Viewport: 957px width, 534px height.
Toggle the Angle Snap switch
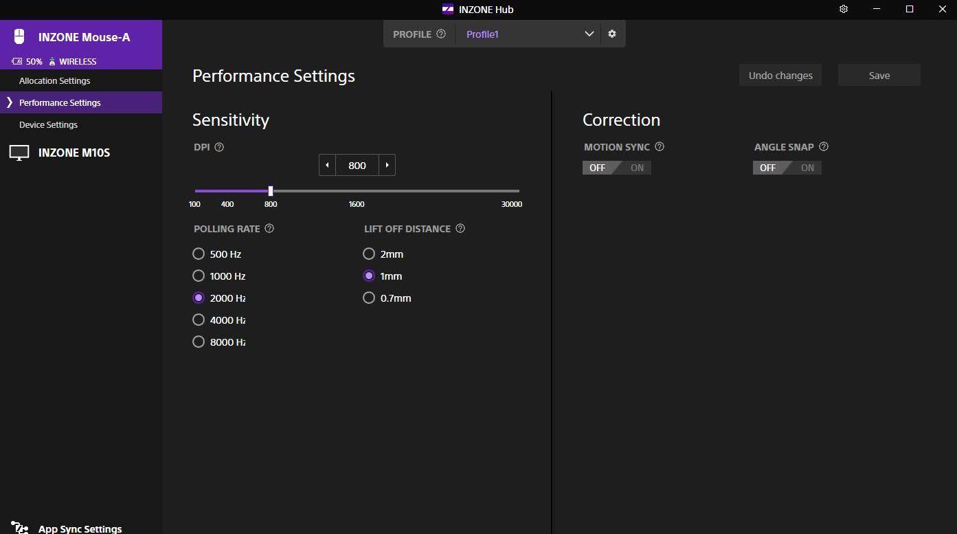point(787,168)
